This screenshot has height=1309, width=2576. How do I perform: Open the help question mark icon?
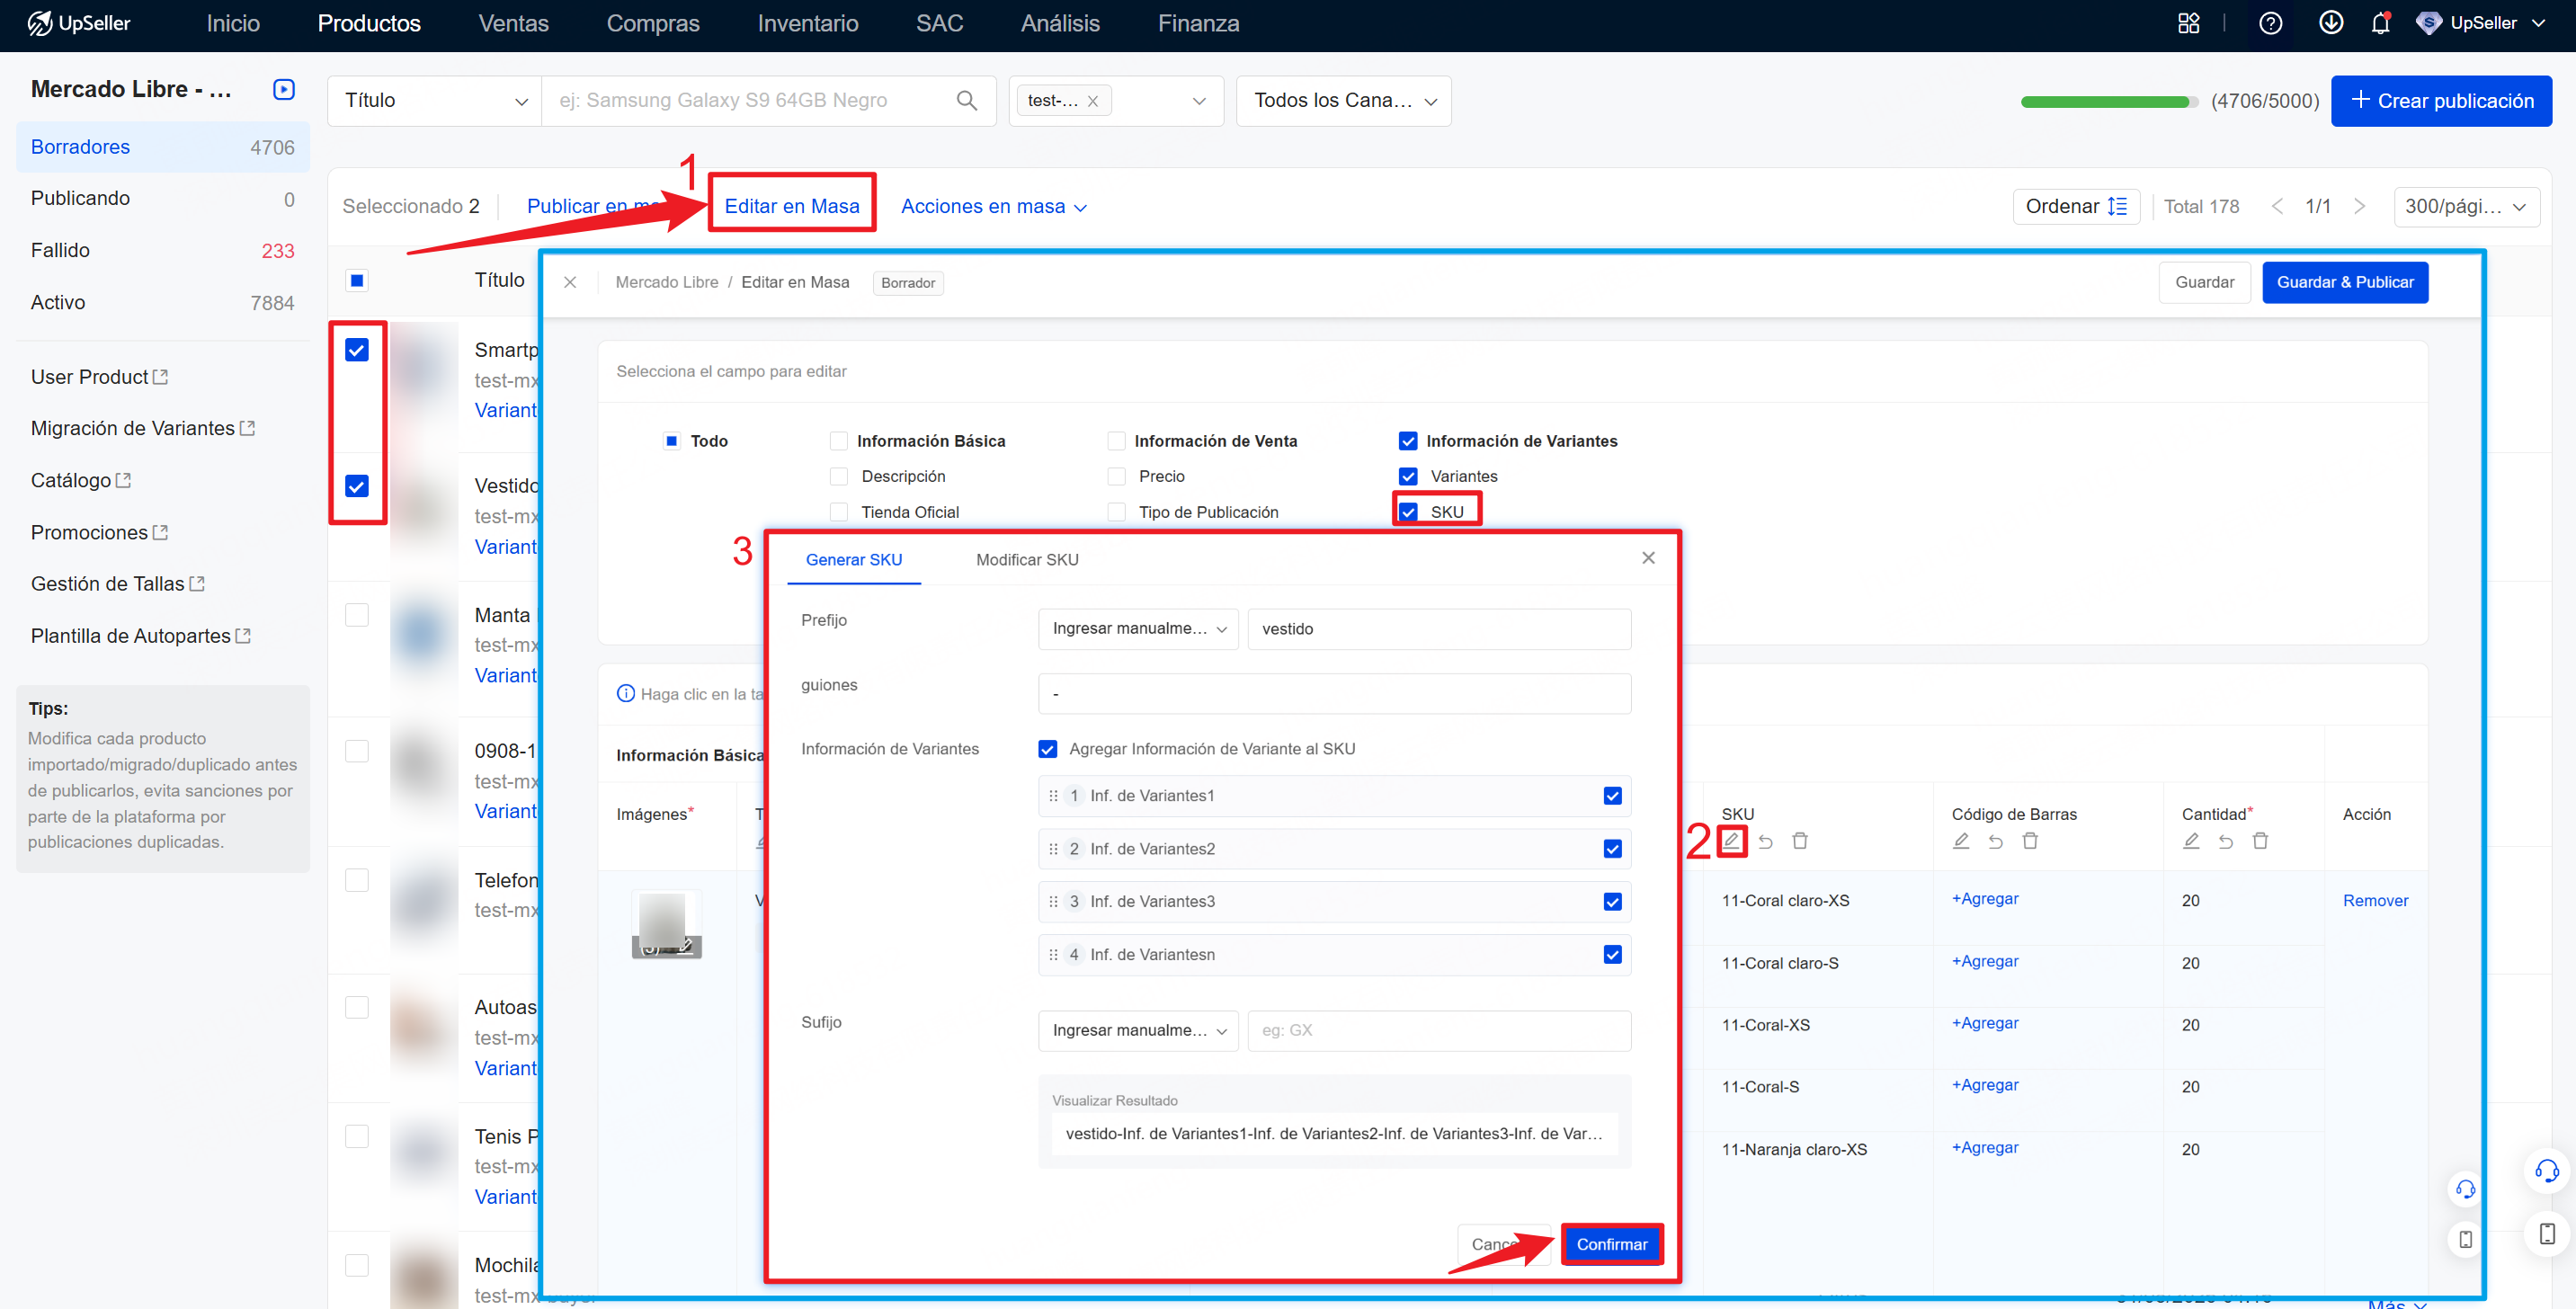pyautogui.click(x=2270, y=23)
